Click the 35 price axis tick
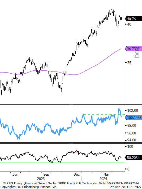Screen dimensions: 142x189 click(x=129, y=63)
